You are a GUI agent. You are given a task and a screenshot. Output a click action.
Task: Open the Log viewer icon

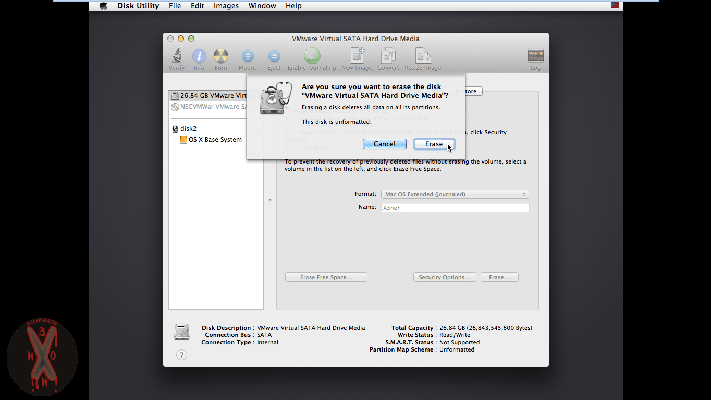tap(536, 56)
